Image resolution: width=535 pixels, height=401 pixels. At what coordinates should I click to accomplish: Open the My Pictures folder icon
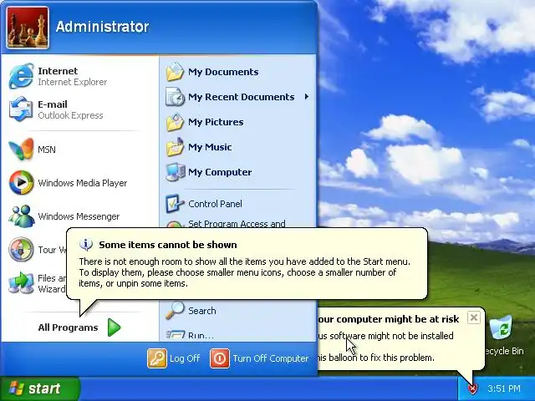coord(175,122)
